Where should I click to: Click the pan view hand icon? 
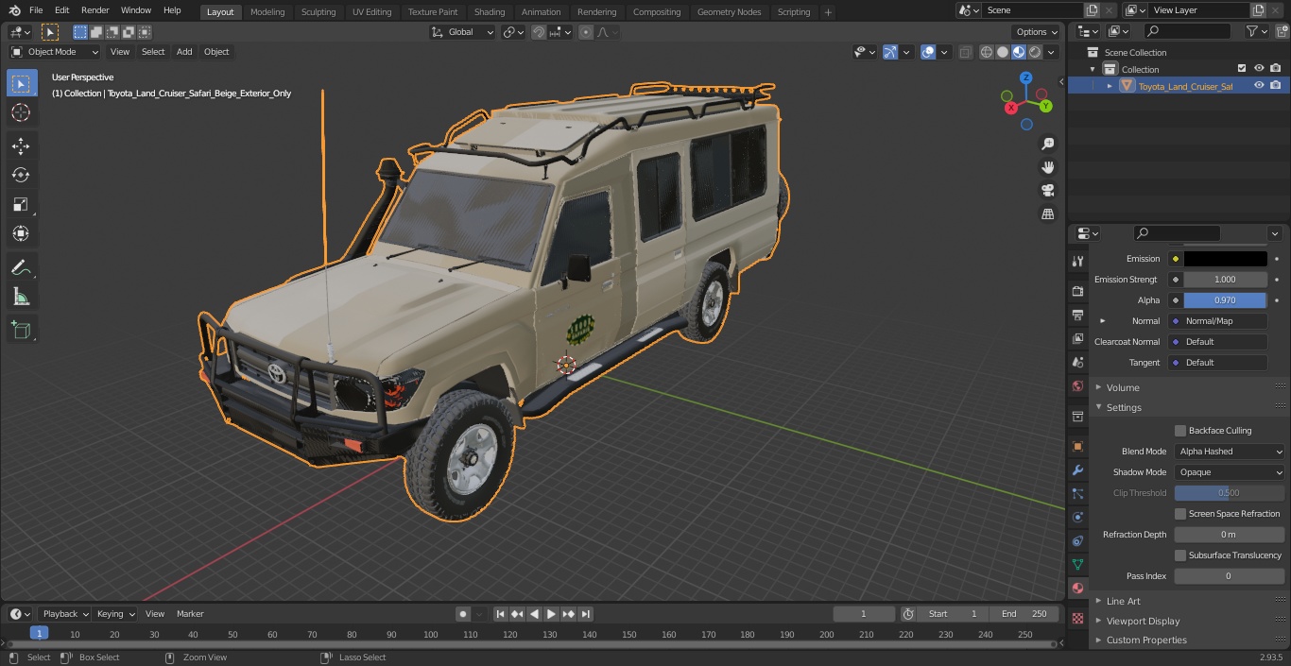tap(1047, 167)
